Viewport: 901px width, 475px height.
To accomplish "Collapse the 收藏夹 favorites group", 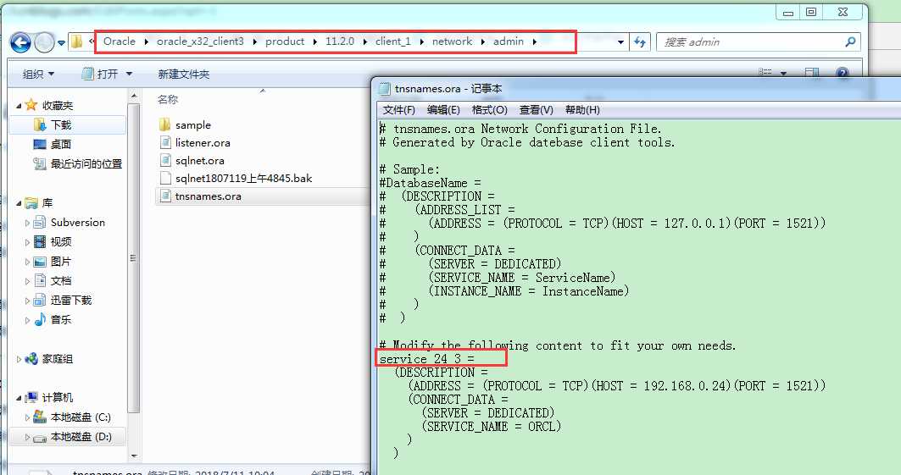I will pyautogui.click(x=19, y=106).
